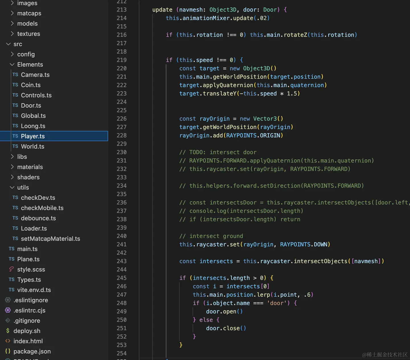This screenshot has width=410, height=360.
Task: Click 'door.open()' call
Action: [224, 312]
